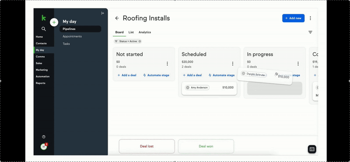Open Comms in the left navigation
Viewport: 350px width, 162px height.
pos(40,57)
